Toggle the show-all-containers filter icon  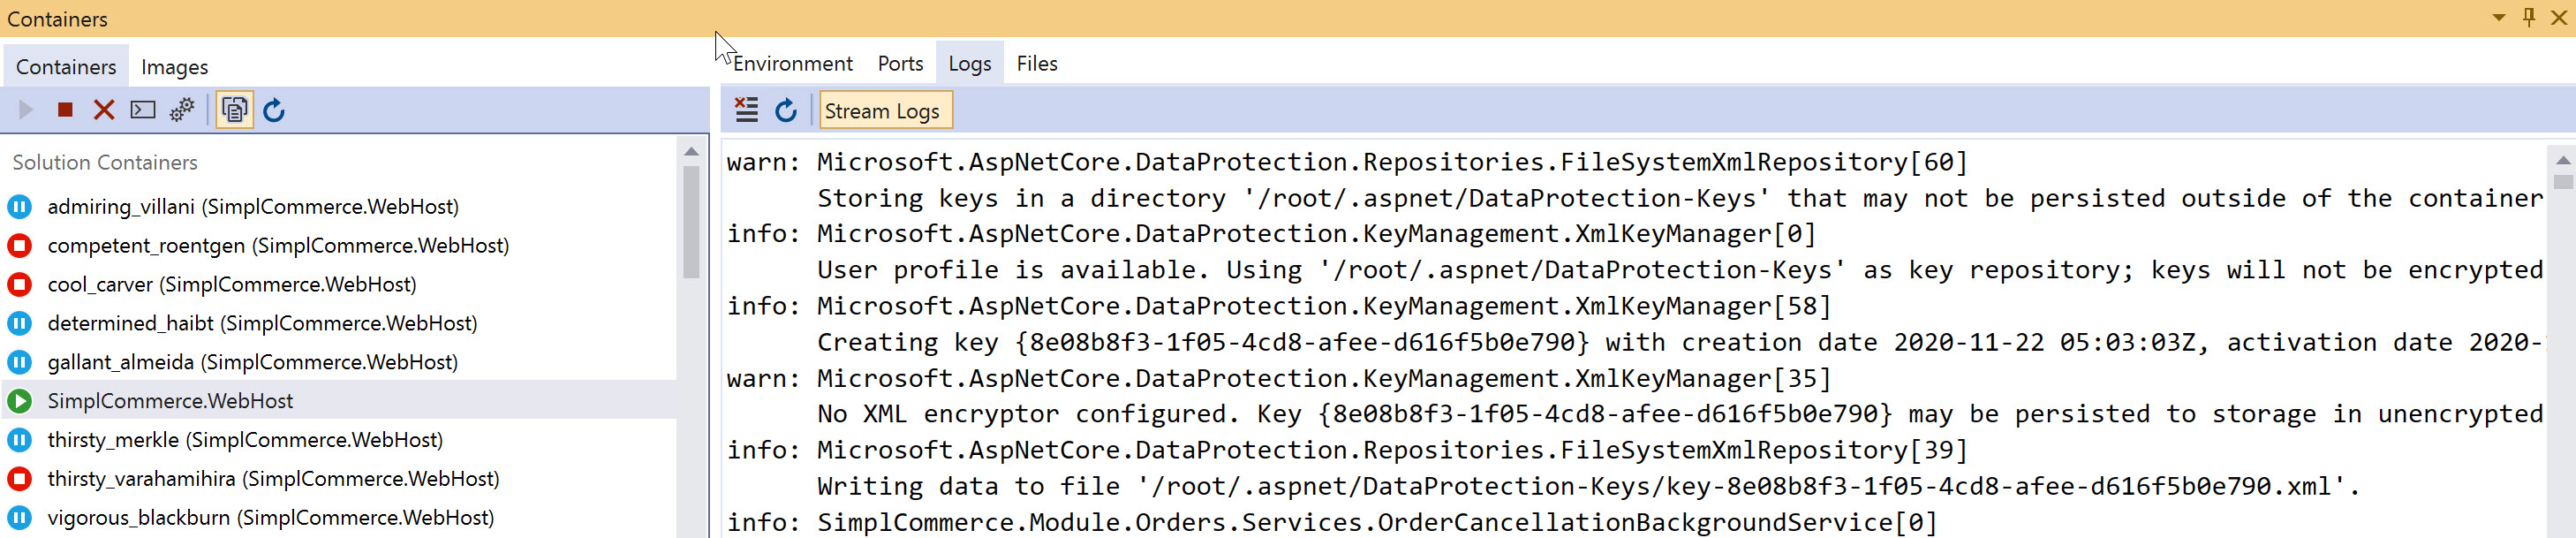tap(235, 110)
